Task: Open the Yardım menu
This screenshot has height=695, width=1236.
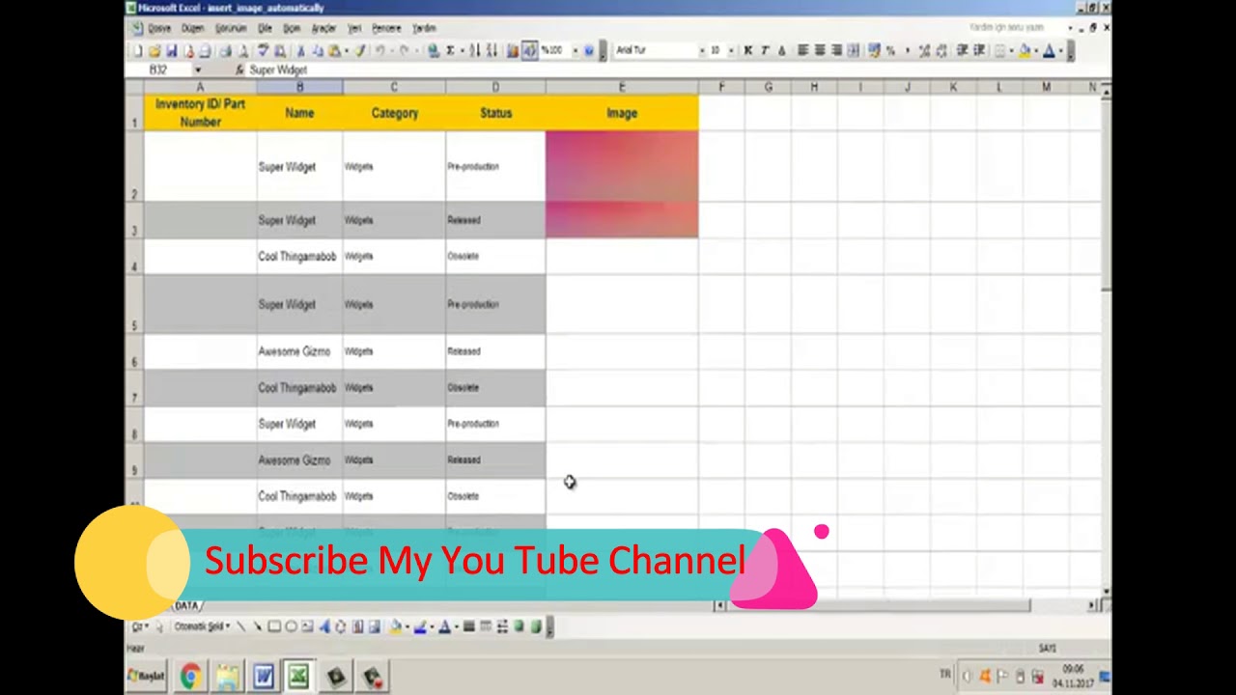Action: [424, 28]
